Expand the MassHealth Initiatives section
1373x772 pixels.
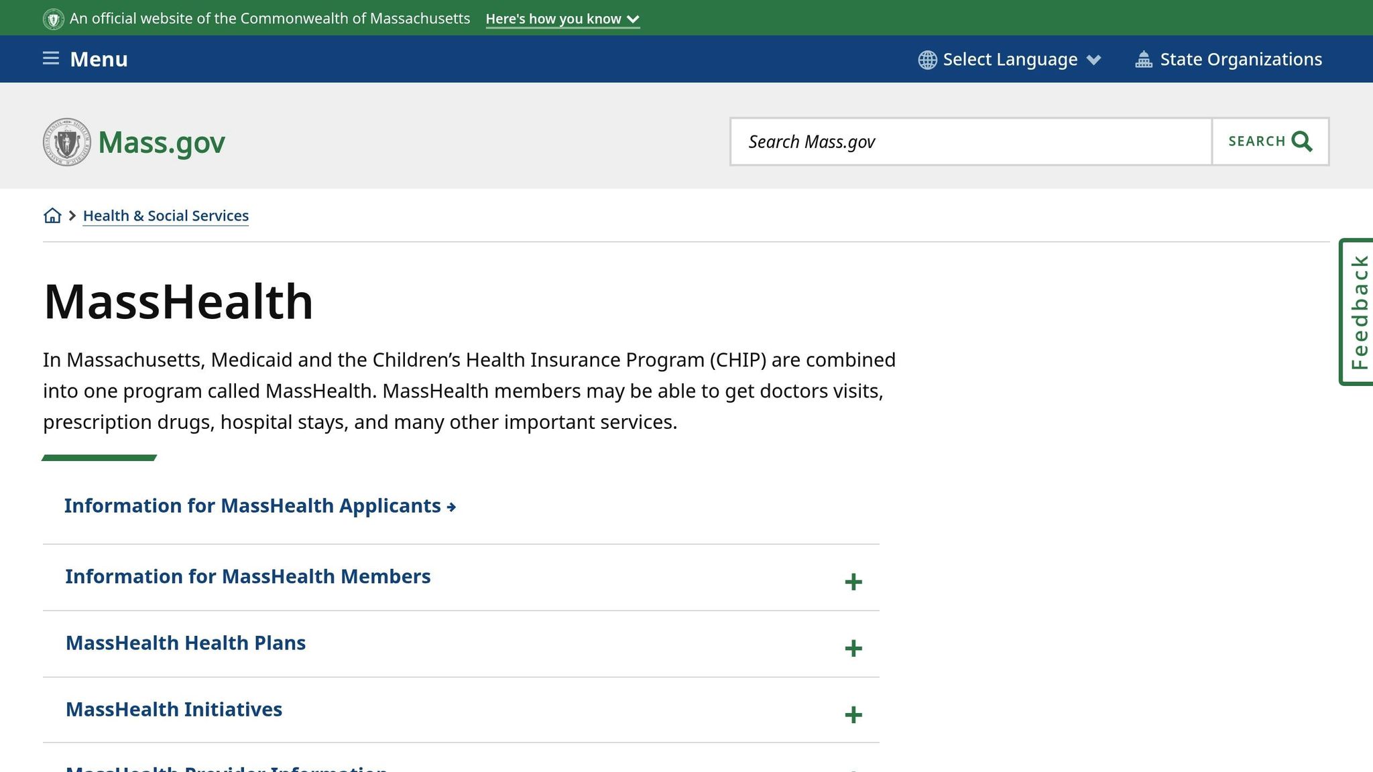852,714
